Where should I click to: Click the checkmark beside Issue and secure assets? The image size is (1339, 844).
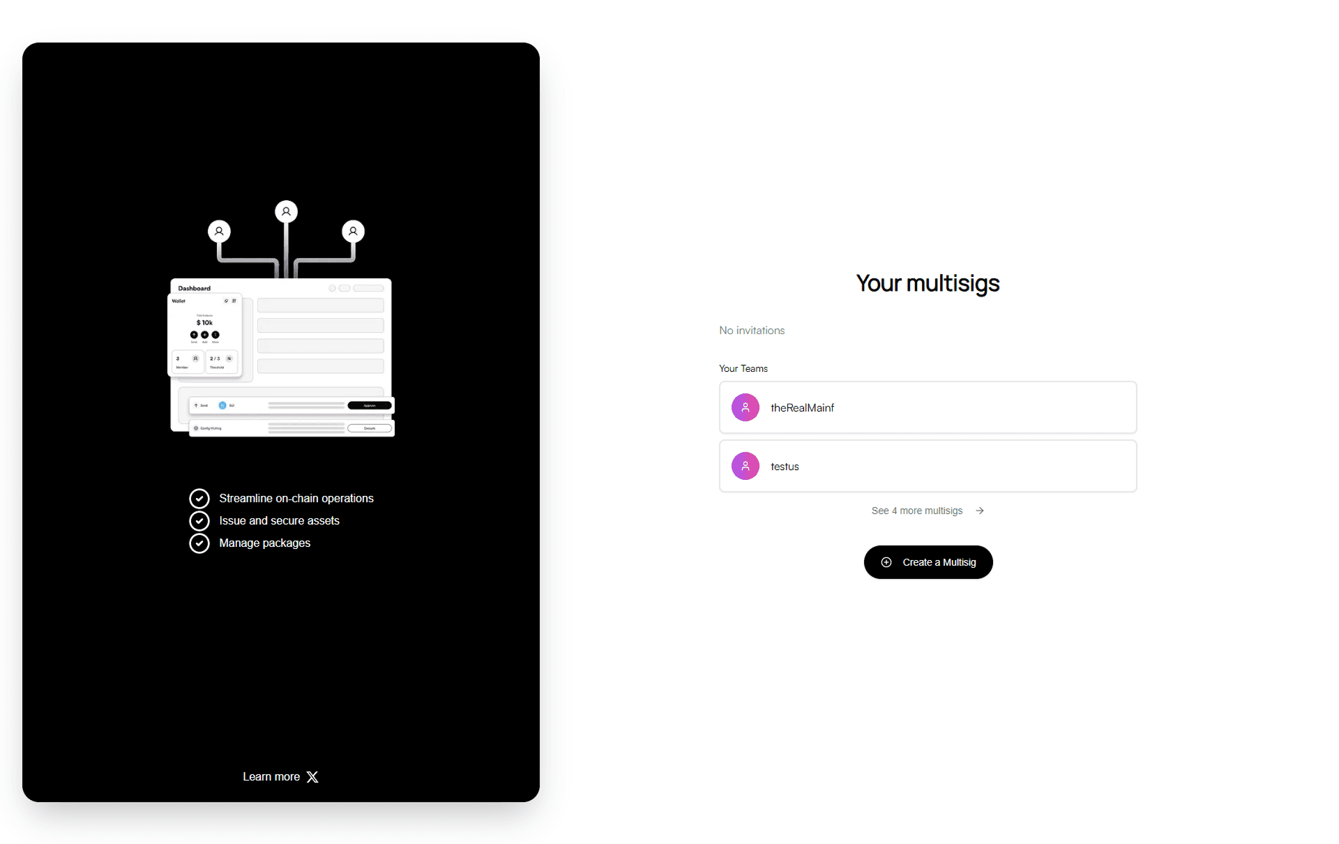(199, 520)
